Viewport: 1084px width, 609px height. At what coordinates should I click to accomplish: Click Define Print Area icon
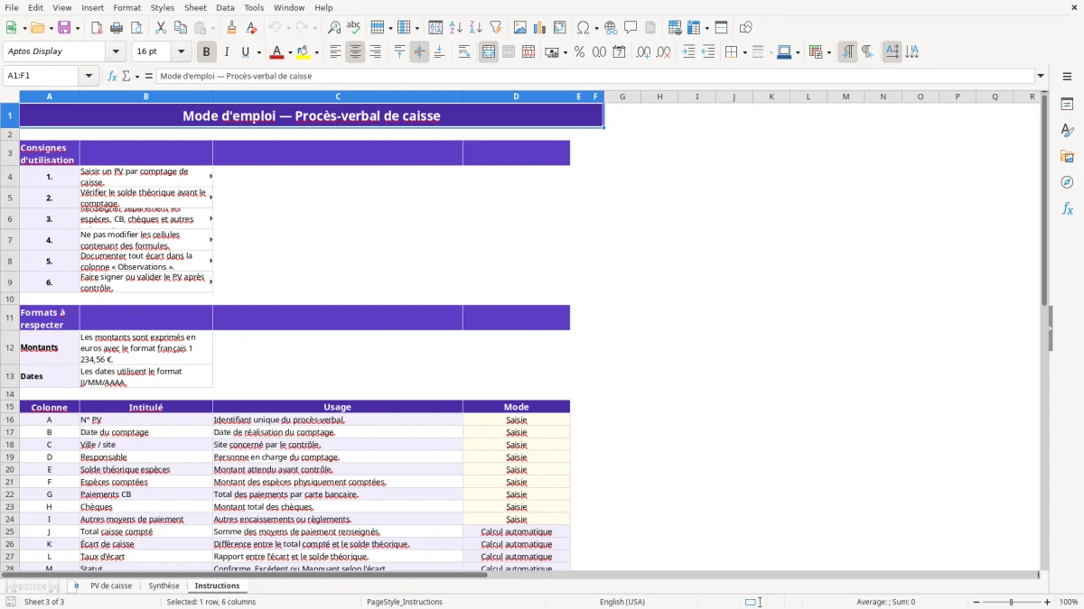click(675, 28)
